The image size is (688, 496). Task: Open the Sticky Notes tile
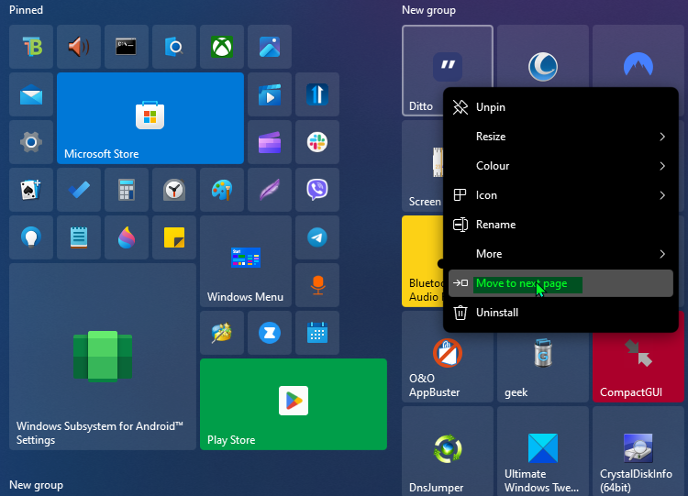coord(174,237)
